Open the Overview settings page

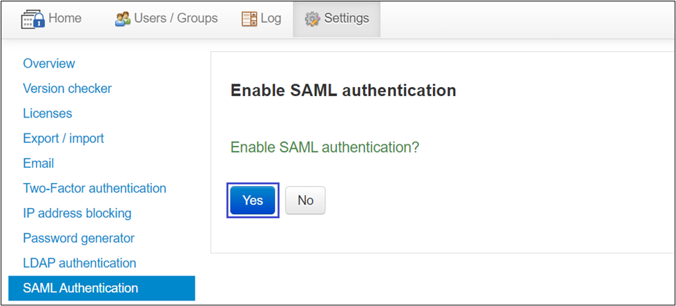tap(49, 64)
